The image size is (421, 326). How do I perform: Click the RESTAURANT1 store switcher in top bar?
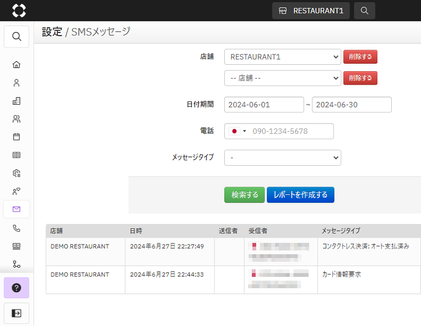(311, 11)
